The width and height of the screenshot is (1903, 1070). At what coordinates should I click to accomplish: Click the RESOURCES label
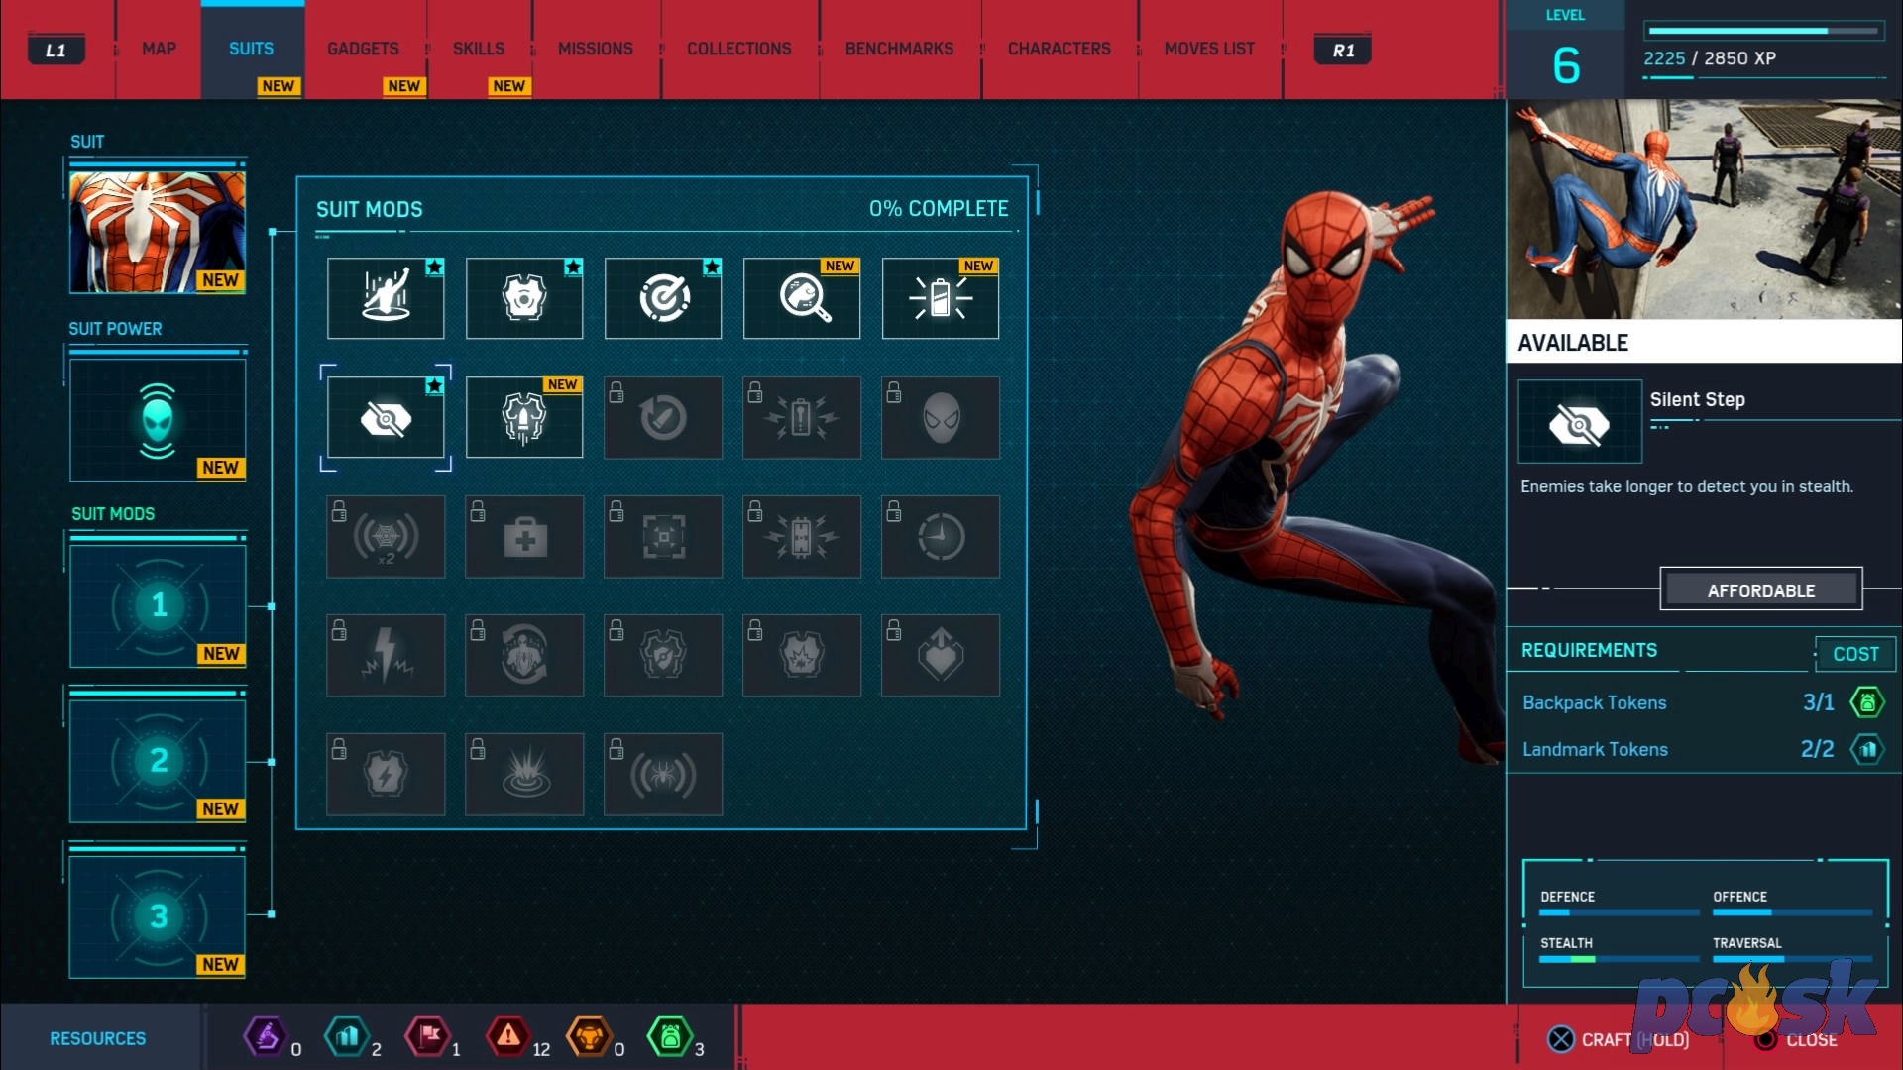click(x=98, y=1038)
